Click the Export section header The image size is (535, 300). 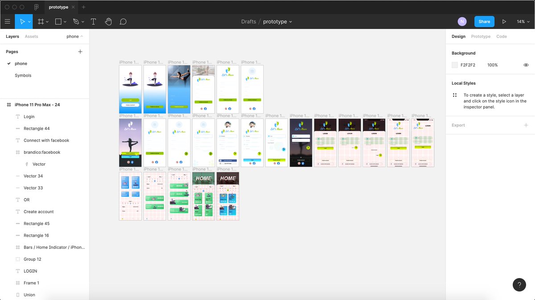pos(458,125)
